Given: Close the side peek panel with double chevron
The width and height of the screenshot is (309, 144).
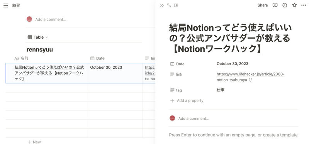Looking at the screenshot, I should click(162, 5).
